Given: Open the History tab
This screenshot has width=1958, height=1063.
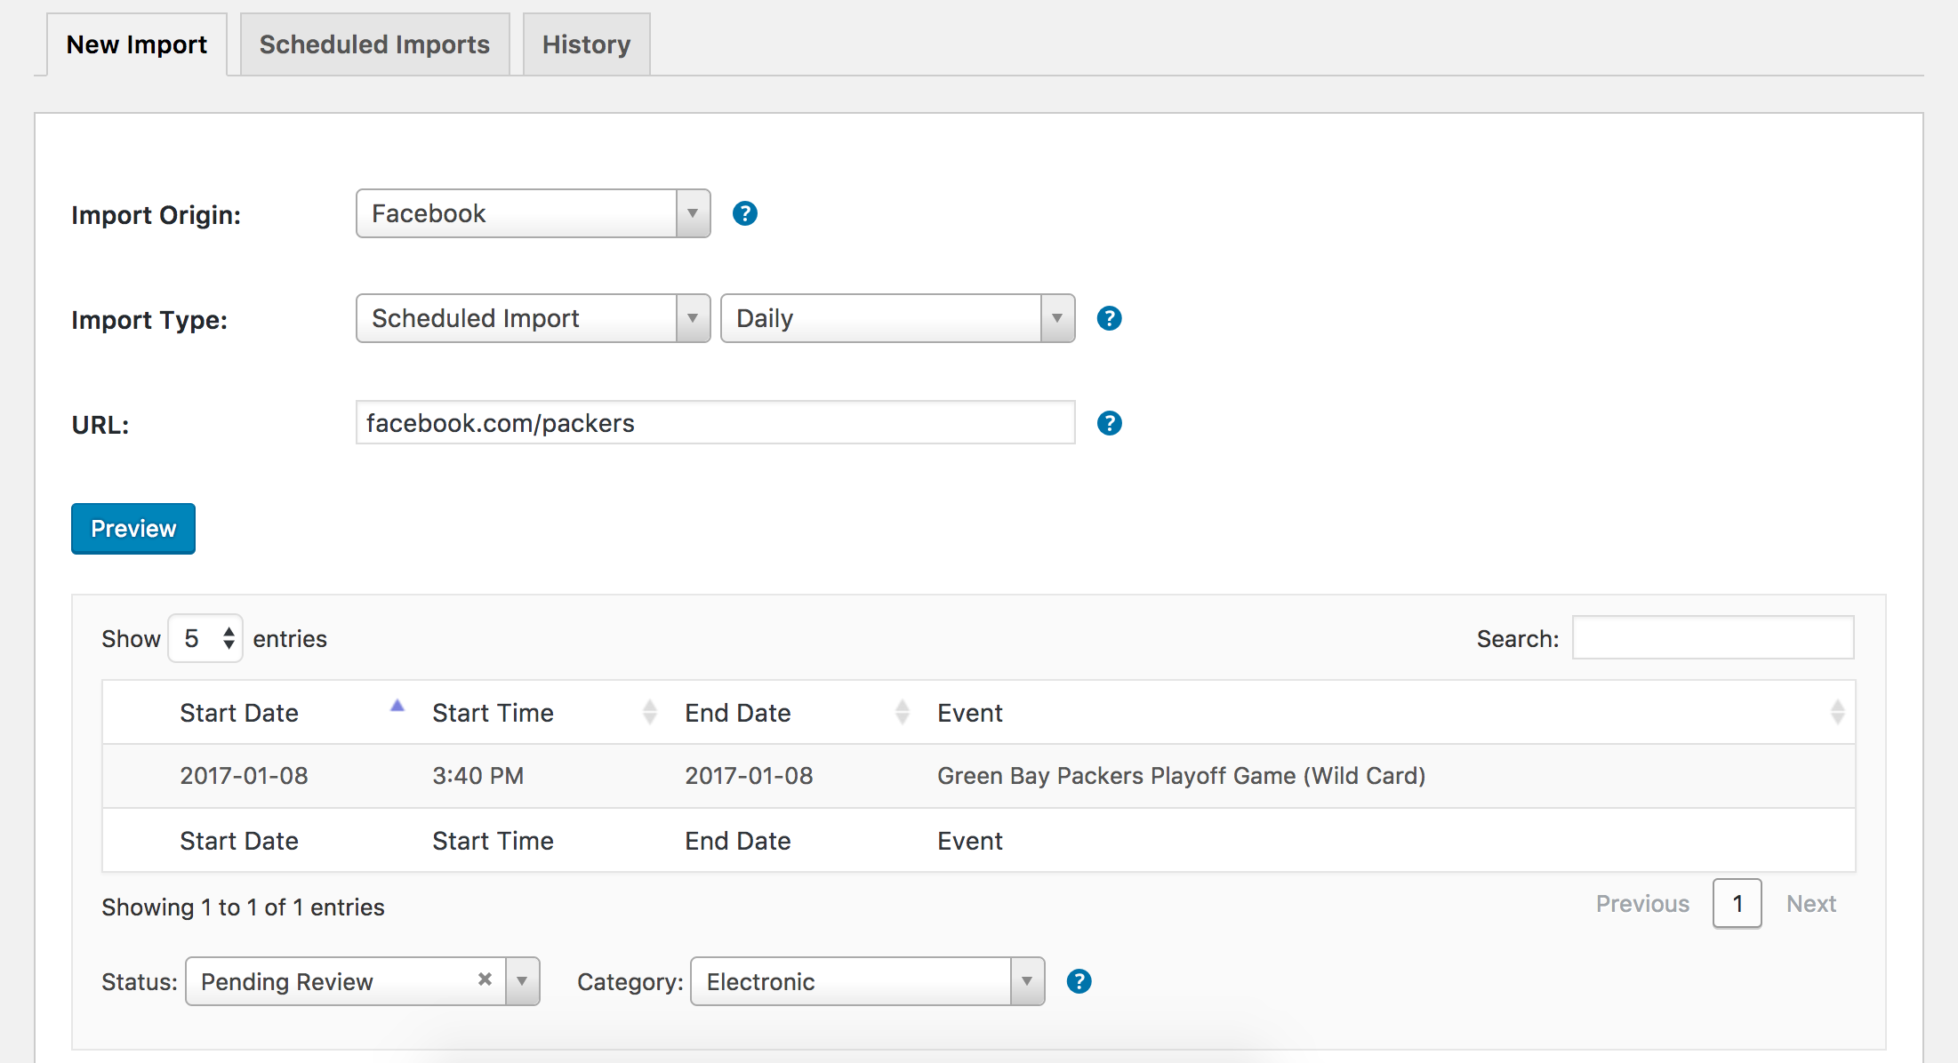Looking at the screenshot, I should 586,44.
